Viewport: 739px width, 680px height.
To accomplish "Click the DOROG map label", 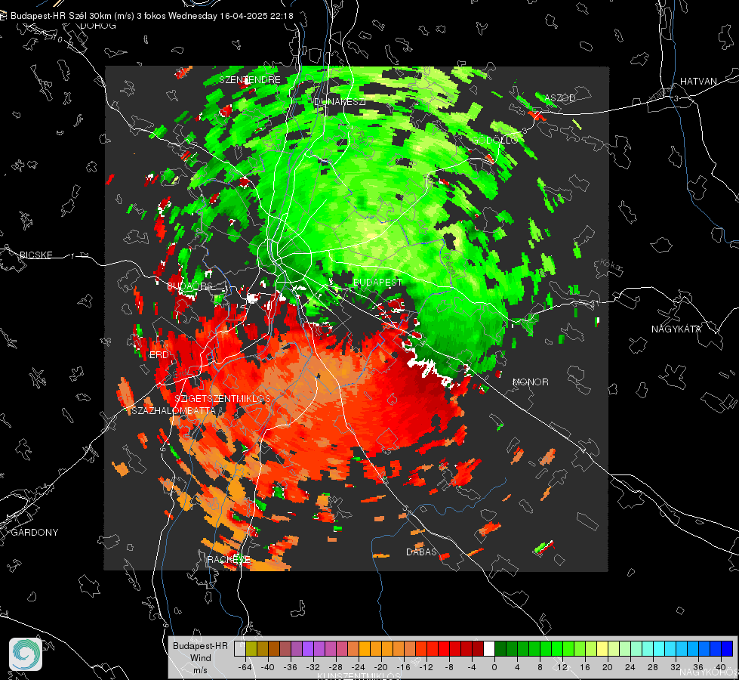I will click(x=98, y=26).
